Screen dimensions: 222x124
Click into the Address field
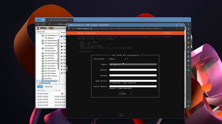[133, 70]
